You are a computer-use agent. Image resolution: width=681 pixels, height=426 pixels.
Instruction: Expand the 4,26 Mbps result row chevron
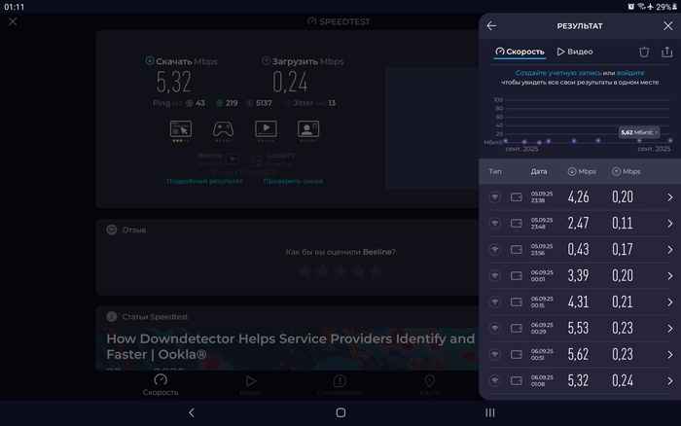669,197
